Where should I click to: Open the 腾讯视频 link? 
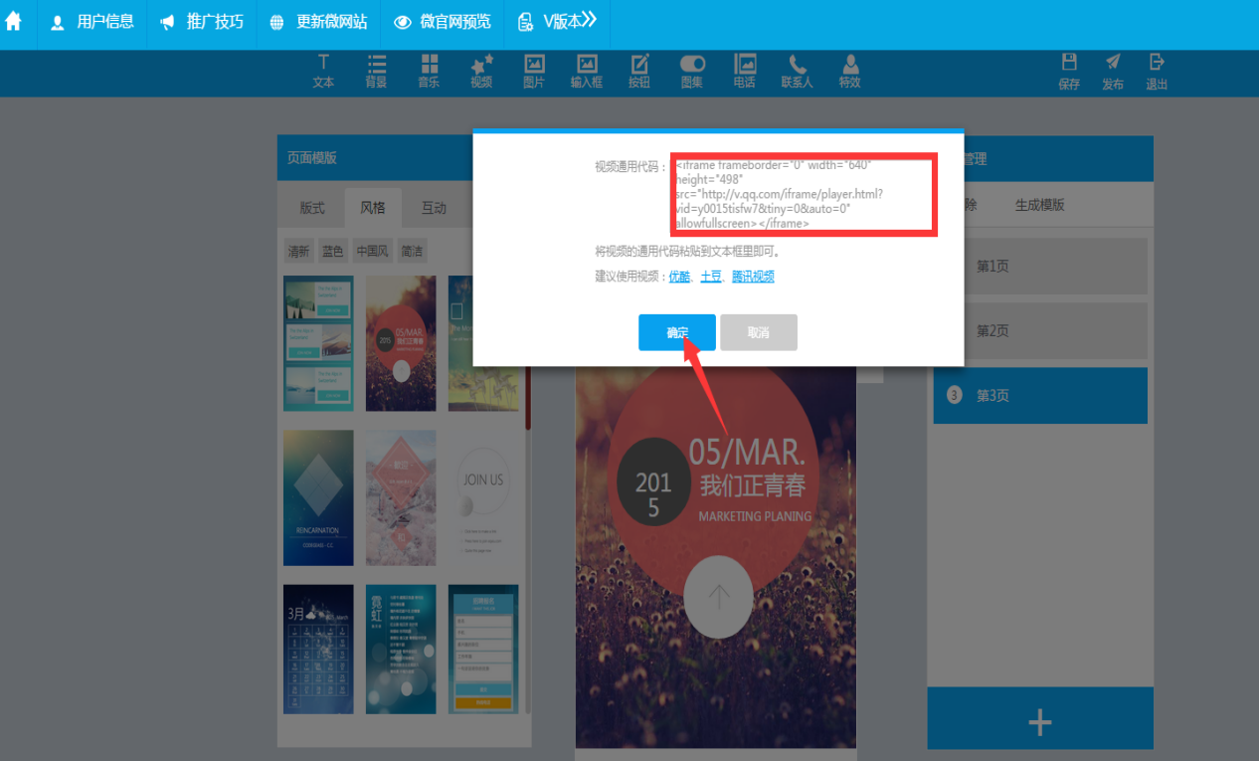pyautogui.click(x=753, y=277)
